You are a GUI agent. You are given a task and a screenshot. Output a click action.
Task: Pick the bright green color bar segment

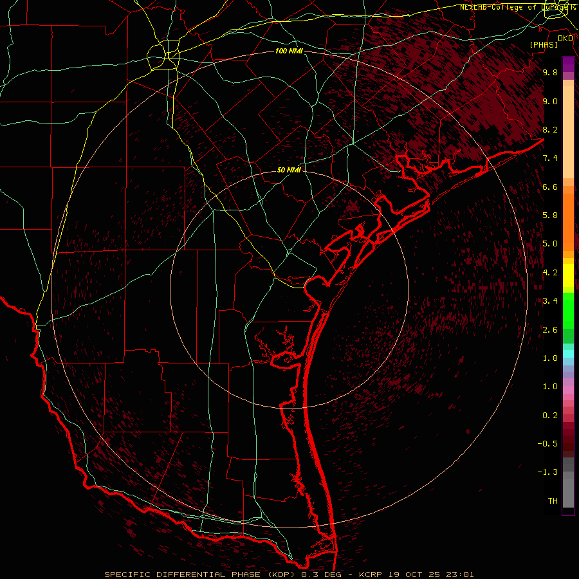(x=568, y=311)
